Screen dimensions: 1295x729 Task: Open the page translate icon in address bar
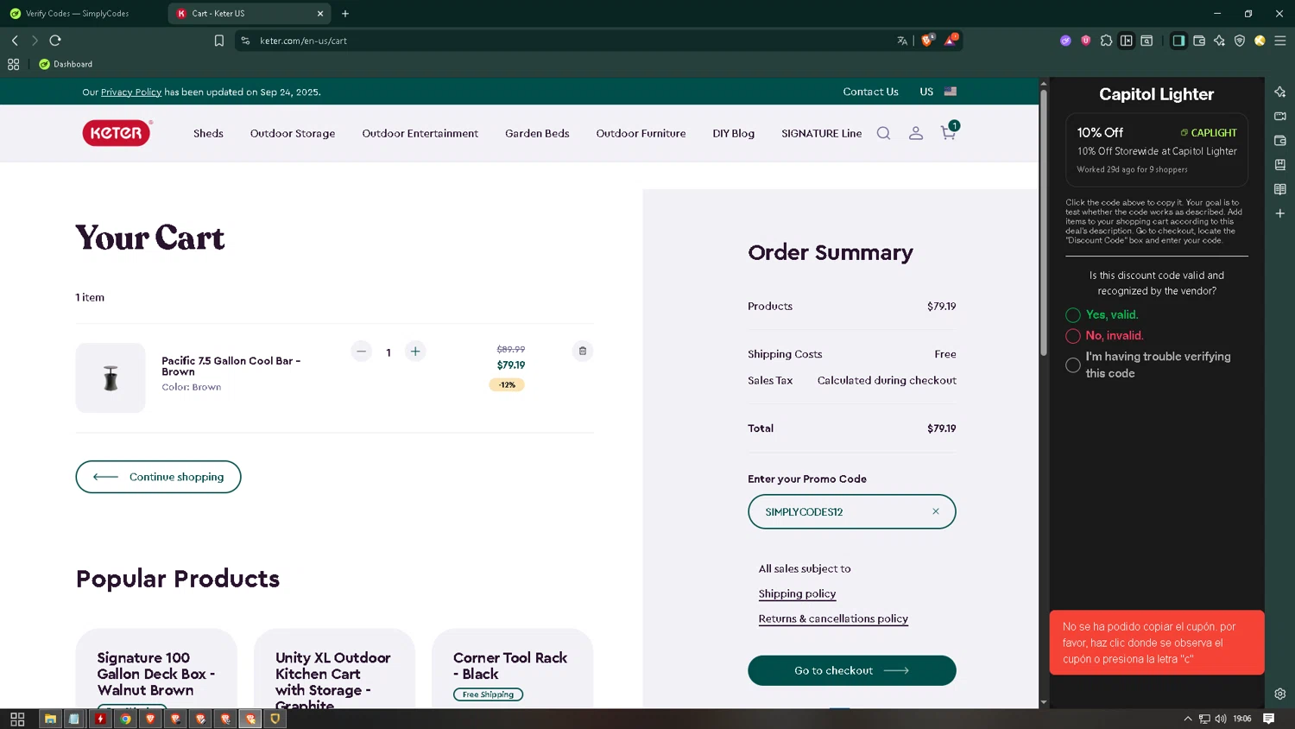pos(902,41)
